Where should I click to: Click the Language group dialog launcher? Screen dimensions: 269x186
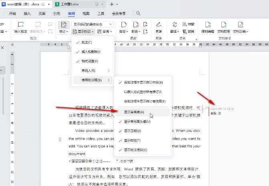[x=196, y=39]
